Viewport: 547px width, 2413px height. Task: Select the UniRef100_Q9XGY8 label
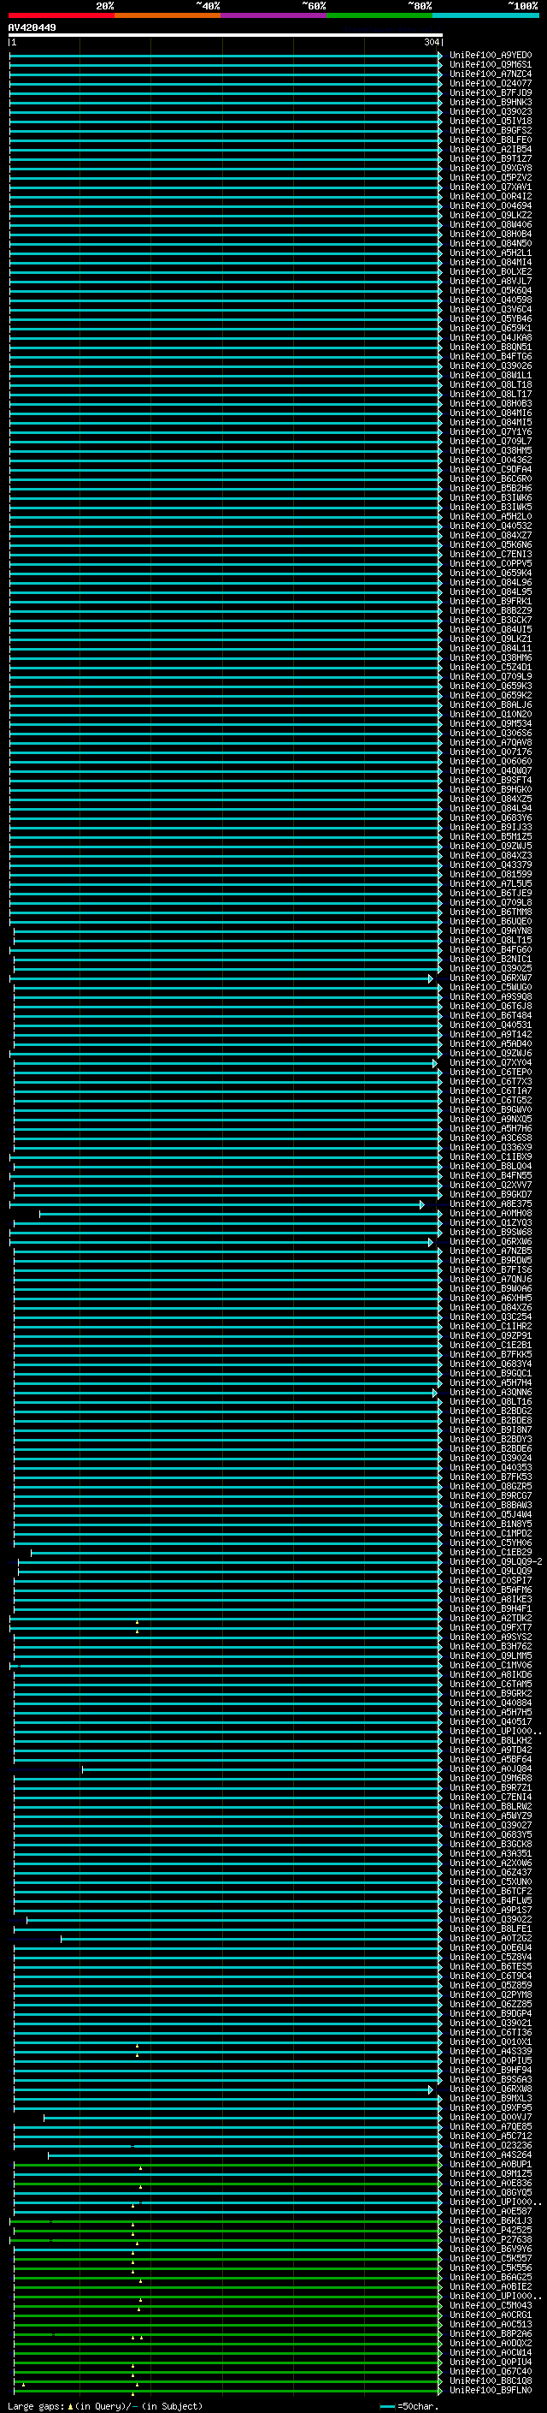point(490,169)
